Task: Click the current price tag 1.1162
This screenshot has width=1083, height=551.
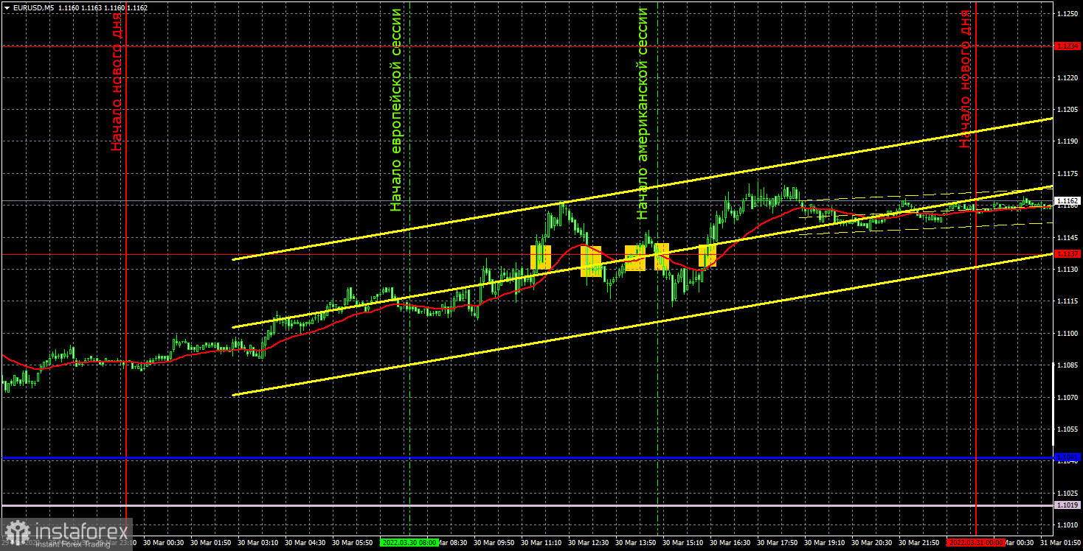Action: (x=1068, y=200)
